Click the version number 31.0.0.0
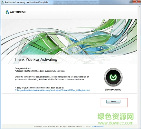 pyautogui.click(x=86, y=126)
